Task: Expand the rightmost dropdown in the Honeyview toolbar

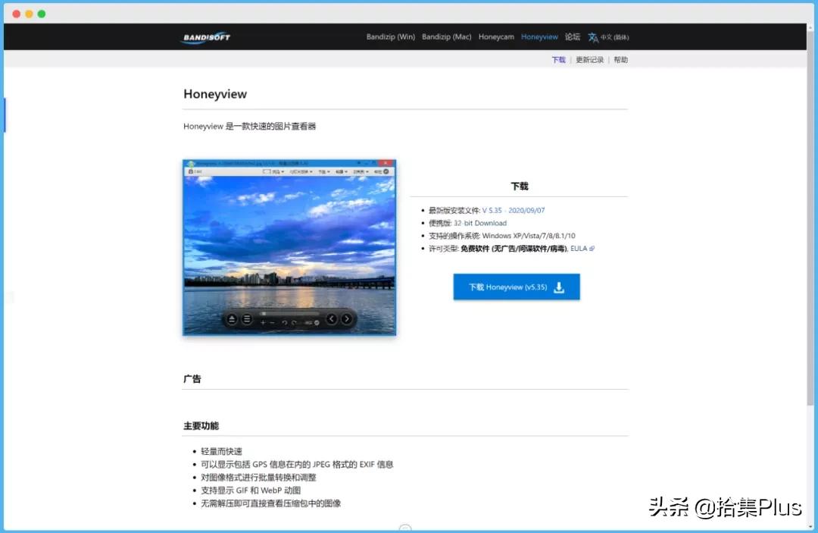Action: tap(362, 173)
